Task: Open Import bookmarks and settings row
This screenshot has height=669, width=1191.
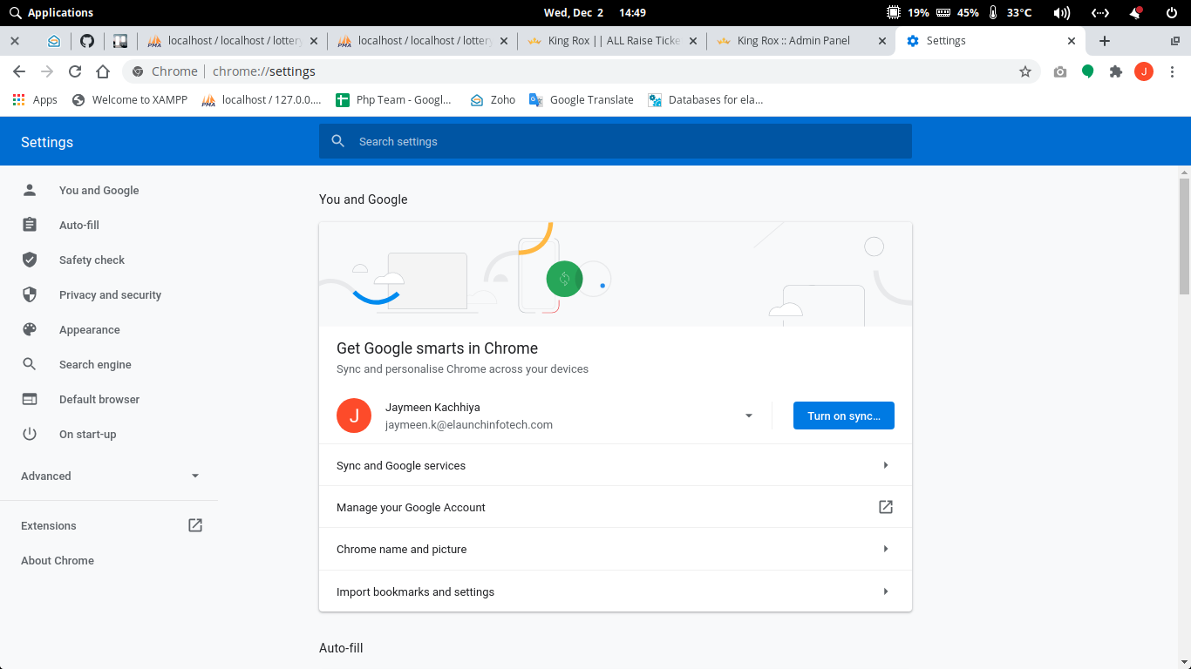Action: point(616,591)
